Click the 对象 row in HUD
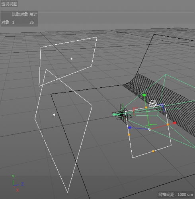Screen dimensions: 195x199 pos(19,22)
